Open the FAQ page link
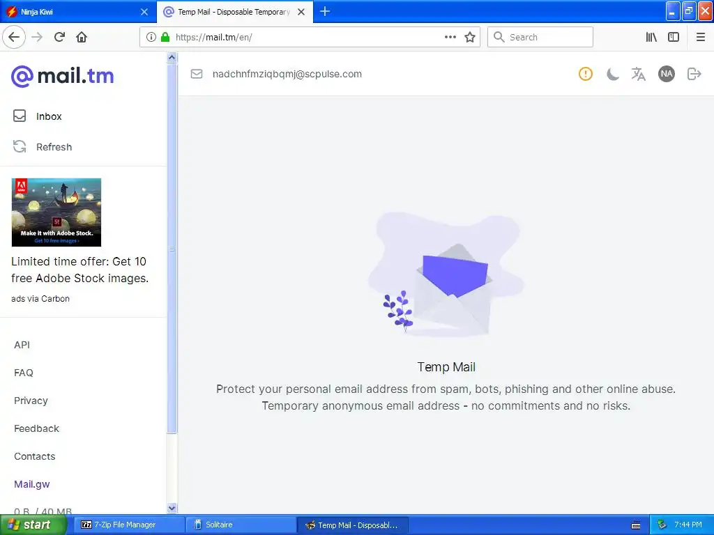 (24, 373)
